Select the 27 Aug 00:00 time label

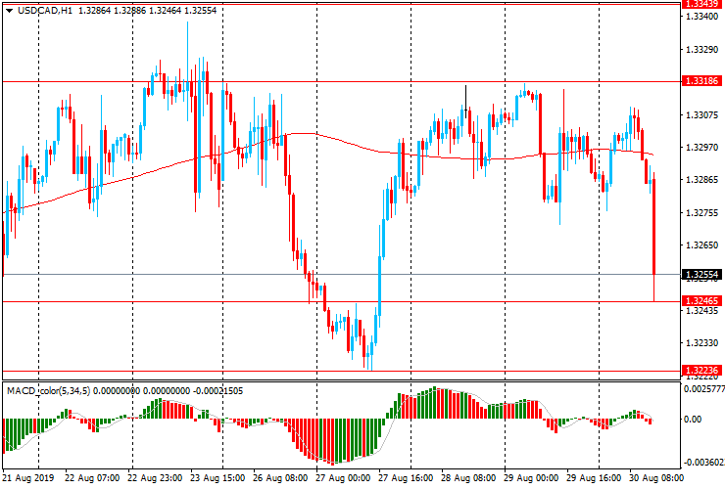coord(343,478)
